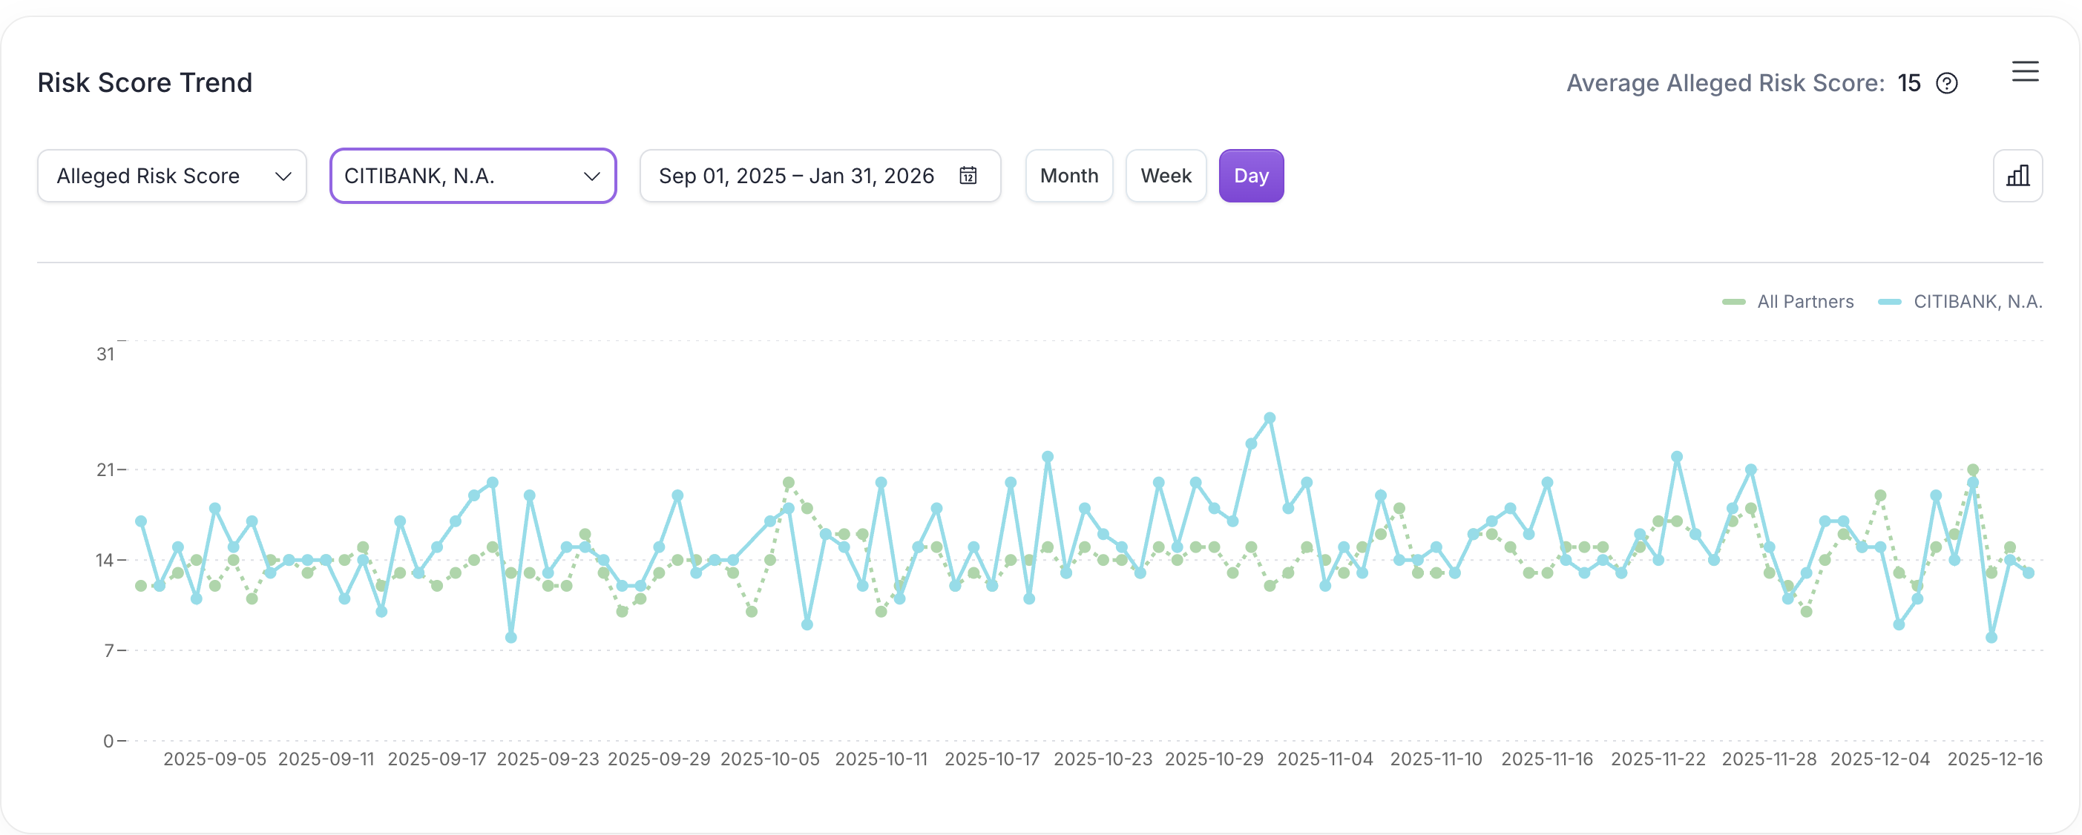
Task: Click the Risk Score Trend title
Action: click(145, 82)
